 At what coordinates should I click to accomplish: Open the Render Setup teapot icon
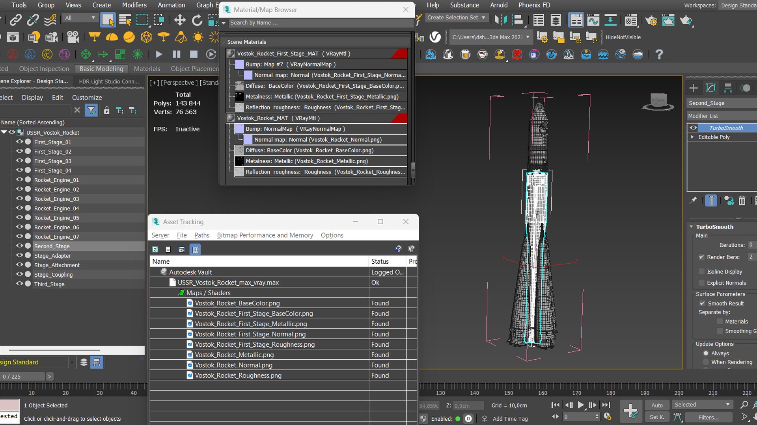tap(651, 20)
